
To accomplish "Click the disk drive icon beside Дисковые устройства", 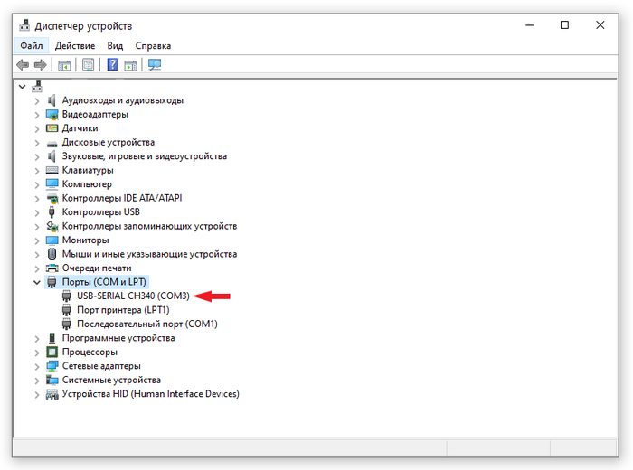I will pyautogui.click(x=52, y=143).
